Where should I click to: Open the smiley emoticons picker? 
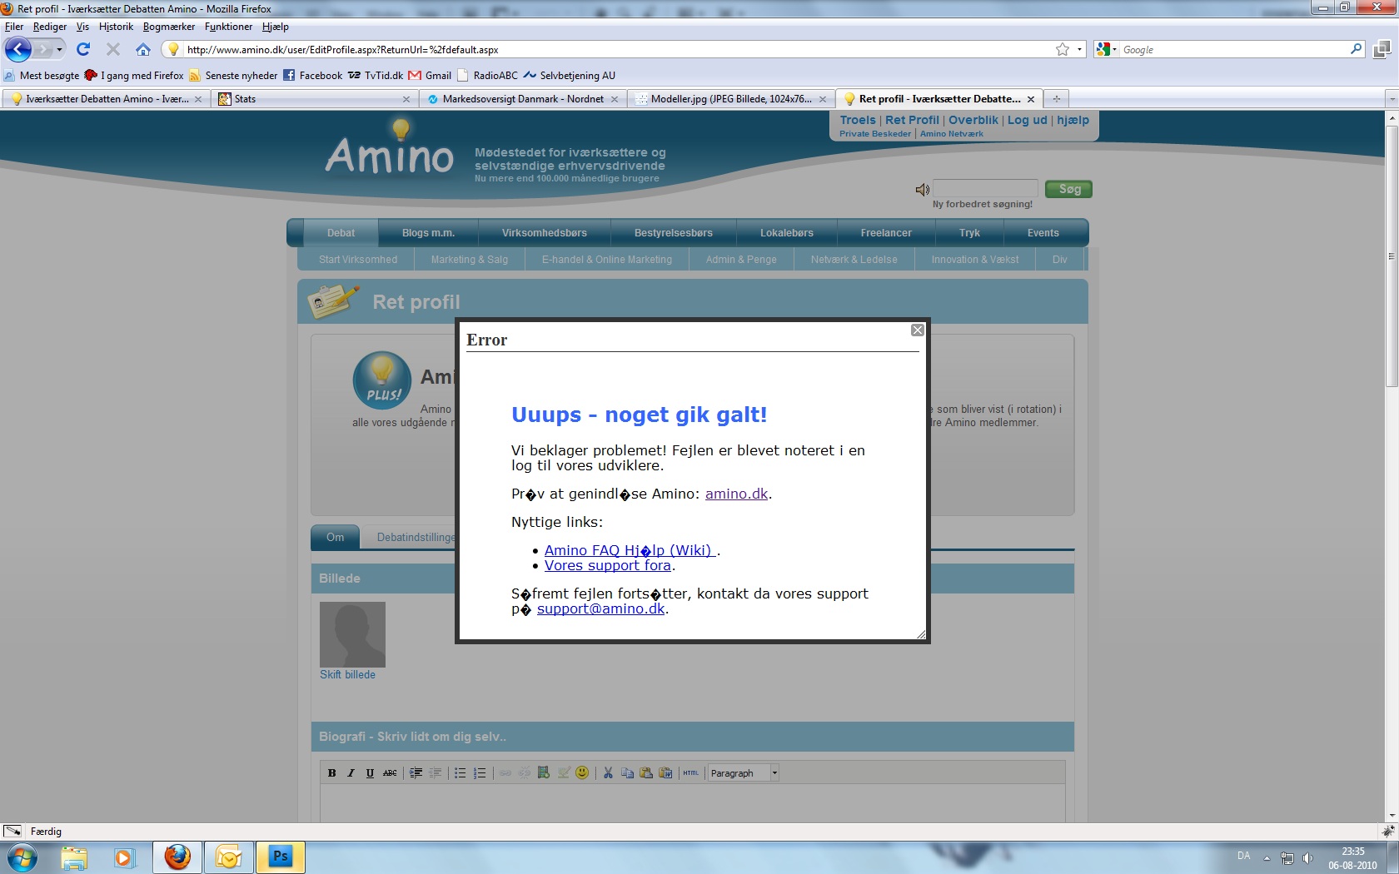pos(582,772)
